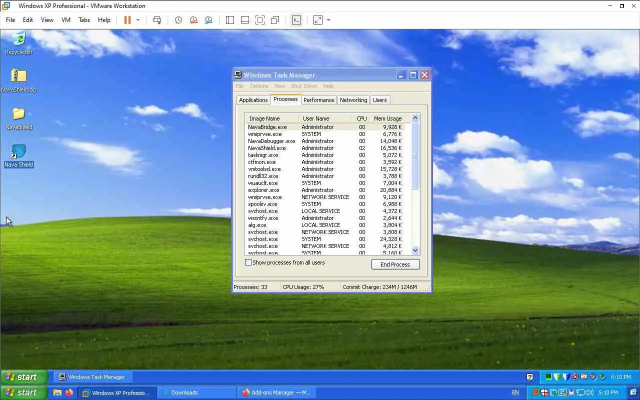The image size is (640, 400).
Task: Open Task Manager Shut Down menu
Action: coord(304,86)
